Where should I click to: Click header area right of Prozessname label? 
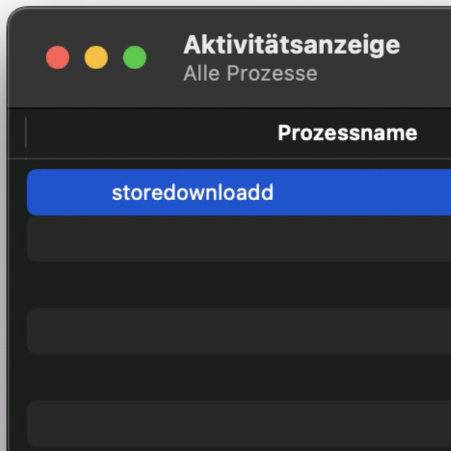pyautogui.click(x=435, y=133)
